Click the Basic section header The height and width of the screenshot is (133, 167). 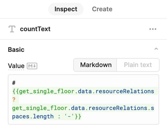click(x=16, y=49)
